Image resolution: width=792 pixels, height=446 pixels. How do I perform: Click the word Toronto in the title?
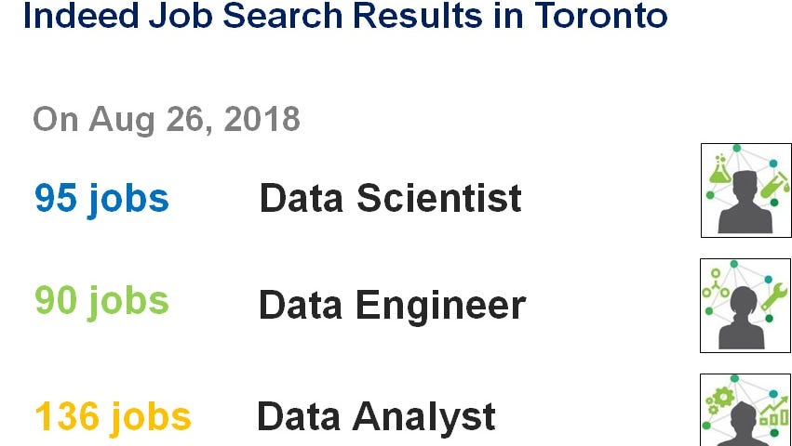pos(600,15)
